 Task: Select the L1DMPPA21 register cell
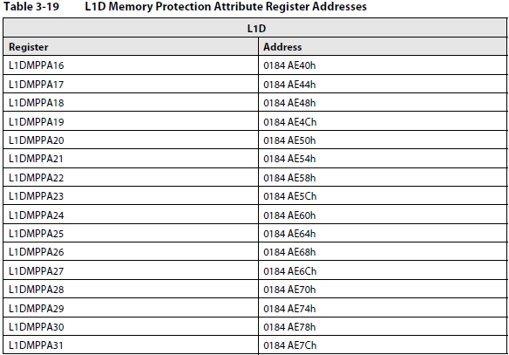[131, 159]
